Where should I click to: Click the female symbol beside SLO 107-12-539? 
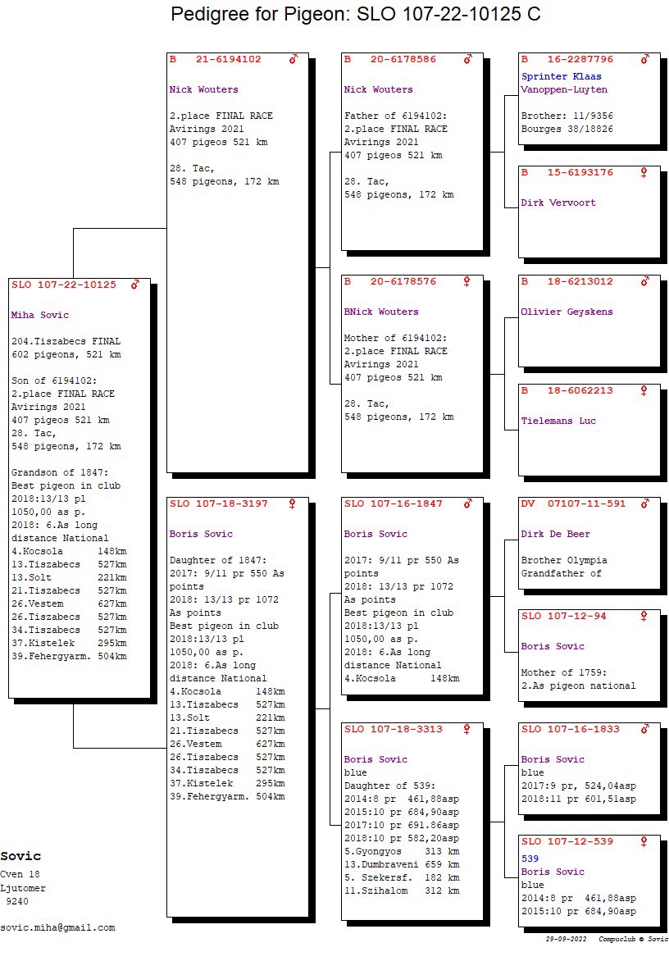[x=644, y=841]
